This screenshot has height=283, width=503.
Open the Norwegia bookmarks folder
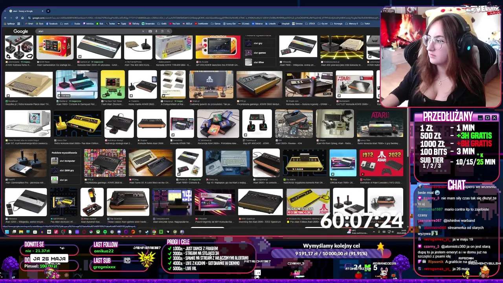(x=336, y=24)
